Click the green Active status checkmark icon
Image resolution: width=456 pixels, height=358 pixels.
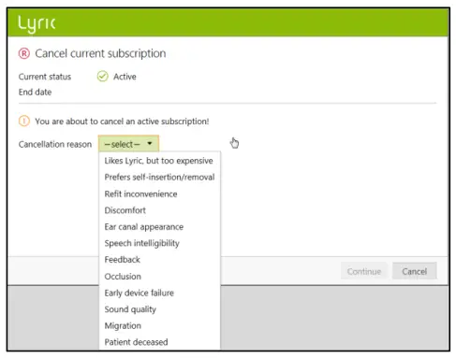102,77
